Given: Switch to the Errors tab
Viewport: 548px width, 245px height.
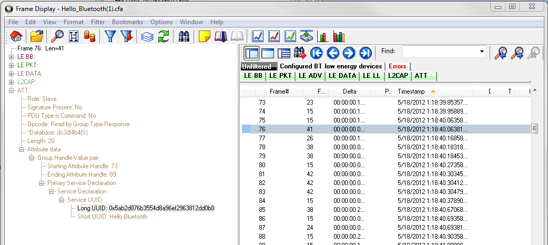Looking at the screenshot, I should 398,66.
